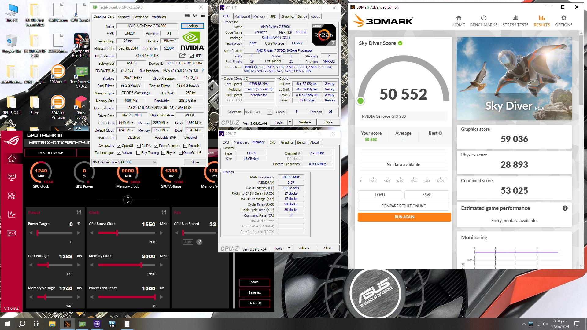The image size is (587, 330).
Task: Click Power Target increase arrow
Action: (x=79, y=233)
